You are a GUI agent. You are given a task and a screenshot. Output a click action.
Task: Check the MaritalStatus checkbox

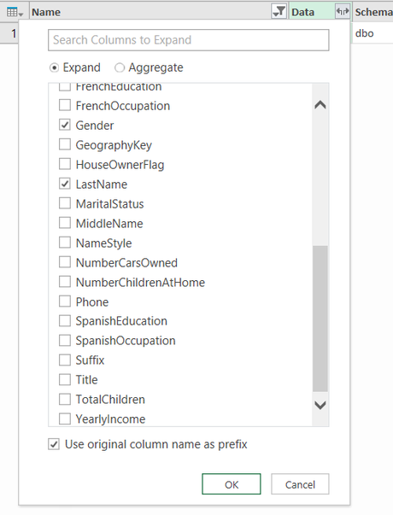coord(65,203)
